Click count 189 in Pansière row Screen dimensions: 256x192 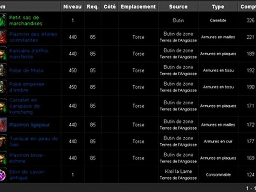[250, 54]
